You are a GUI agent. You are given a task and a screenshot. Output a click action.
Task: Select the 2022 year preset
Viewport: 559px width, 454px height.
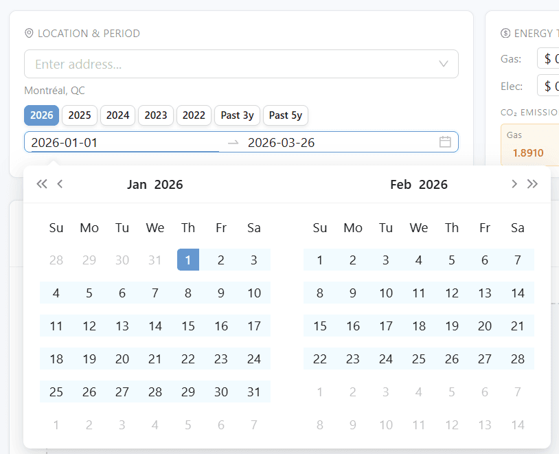(x=194, y=115)
